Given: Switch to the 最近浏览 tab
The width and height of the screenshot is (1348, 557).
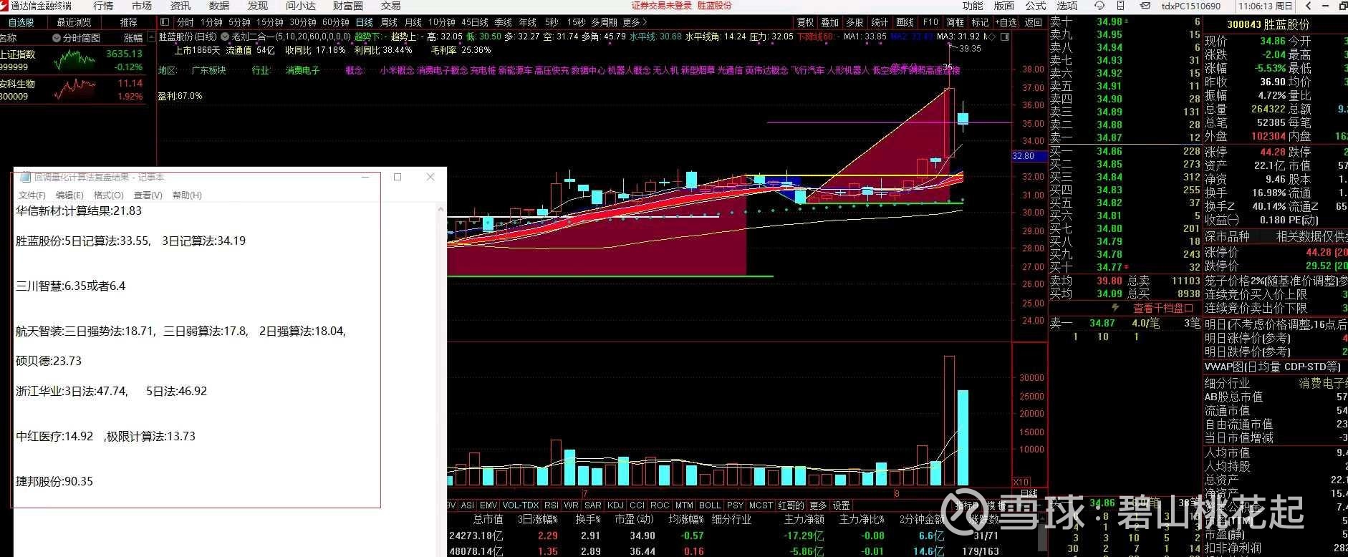Looking at the screenshot, I should point(74,22).
